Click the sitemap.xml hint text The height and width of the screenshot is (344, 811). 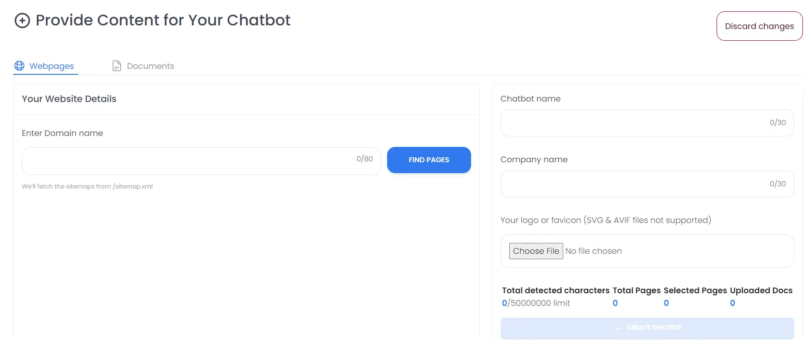click(87, 186)
